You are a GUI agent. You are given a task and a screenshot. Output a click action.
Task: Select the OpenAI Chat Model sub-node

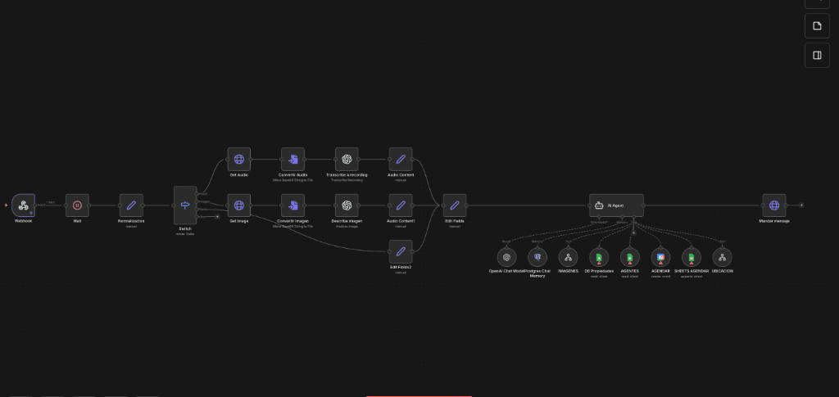[x=507, y=258]
